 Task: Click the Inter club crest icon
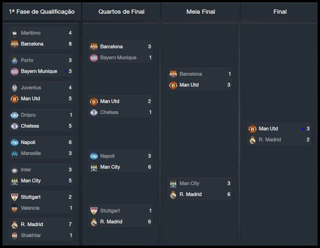pos(15,170)
